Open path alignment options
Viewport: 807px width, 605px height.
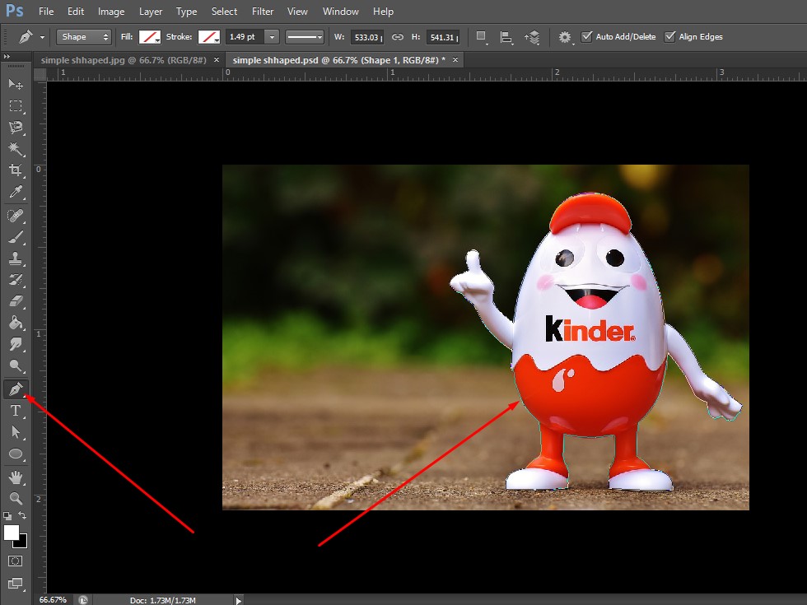pos(506,37)
